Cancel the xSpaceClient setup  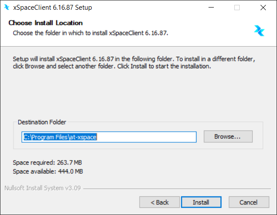click(249, 202)
